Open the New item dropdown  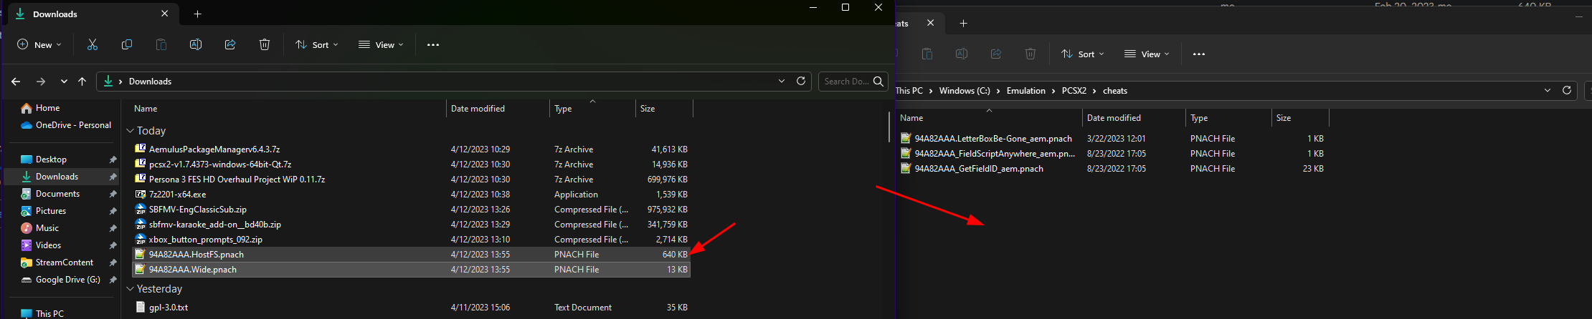pos(39,44)
